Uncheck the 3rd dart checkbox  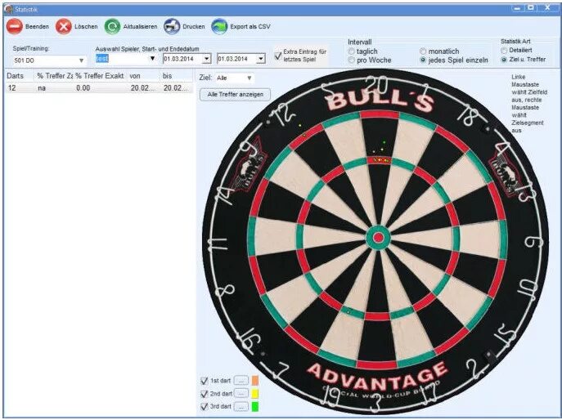tap(205, 407)
